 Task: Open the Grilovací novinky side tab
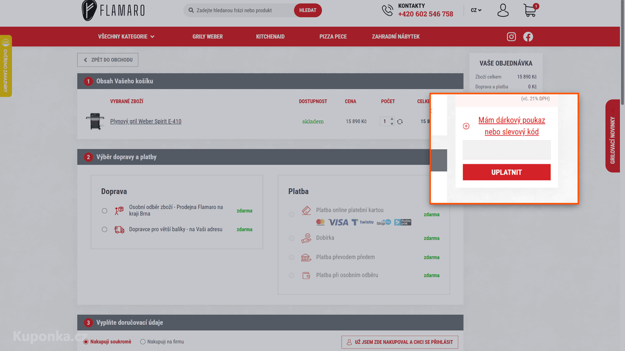click(x=612, y=136)
